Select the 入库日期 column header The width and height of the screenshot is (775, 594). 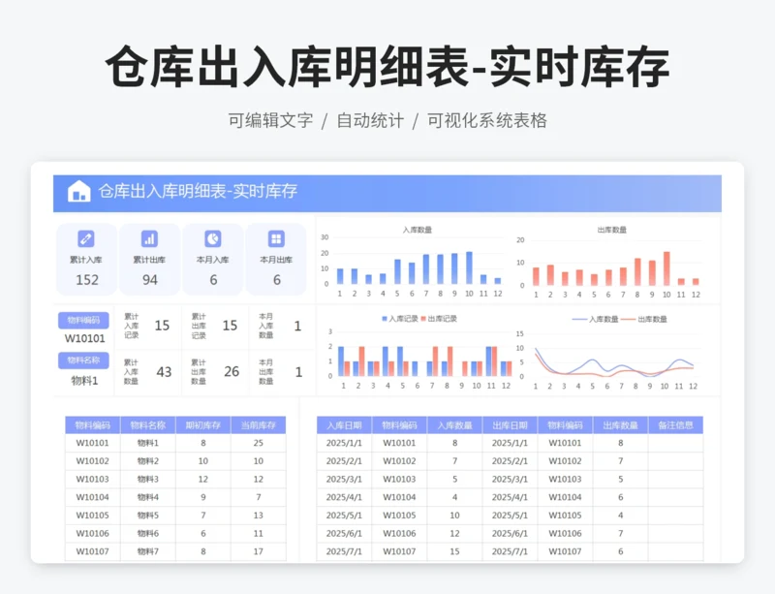[344, 425]
